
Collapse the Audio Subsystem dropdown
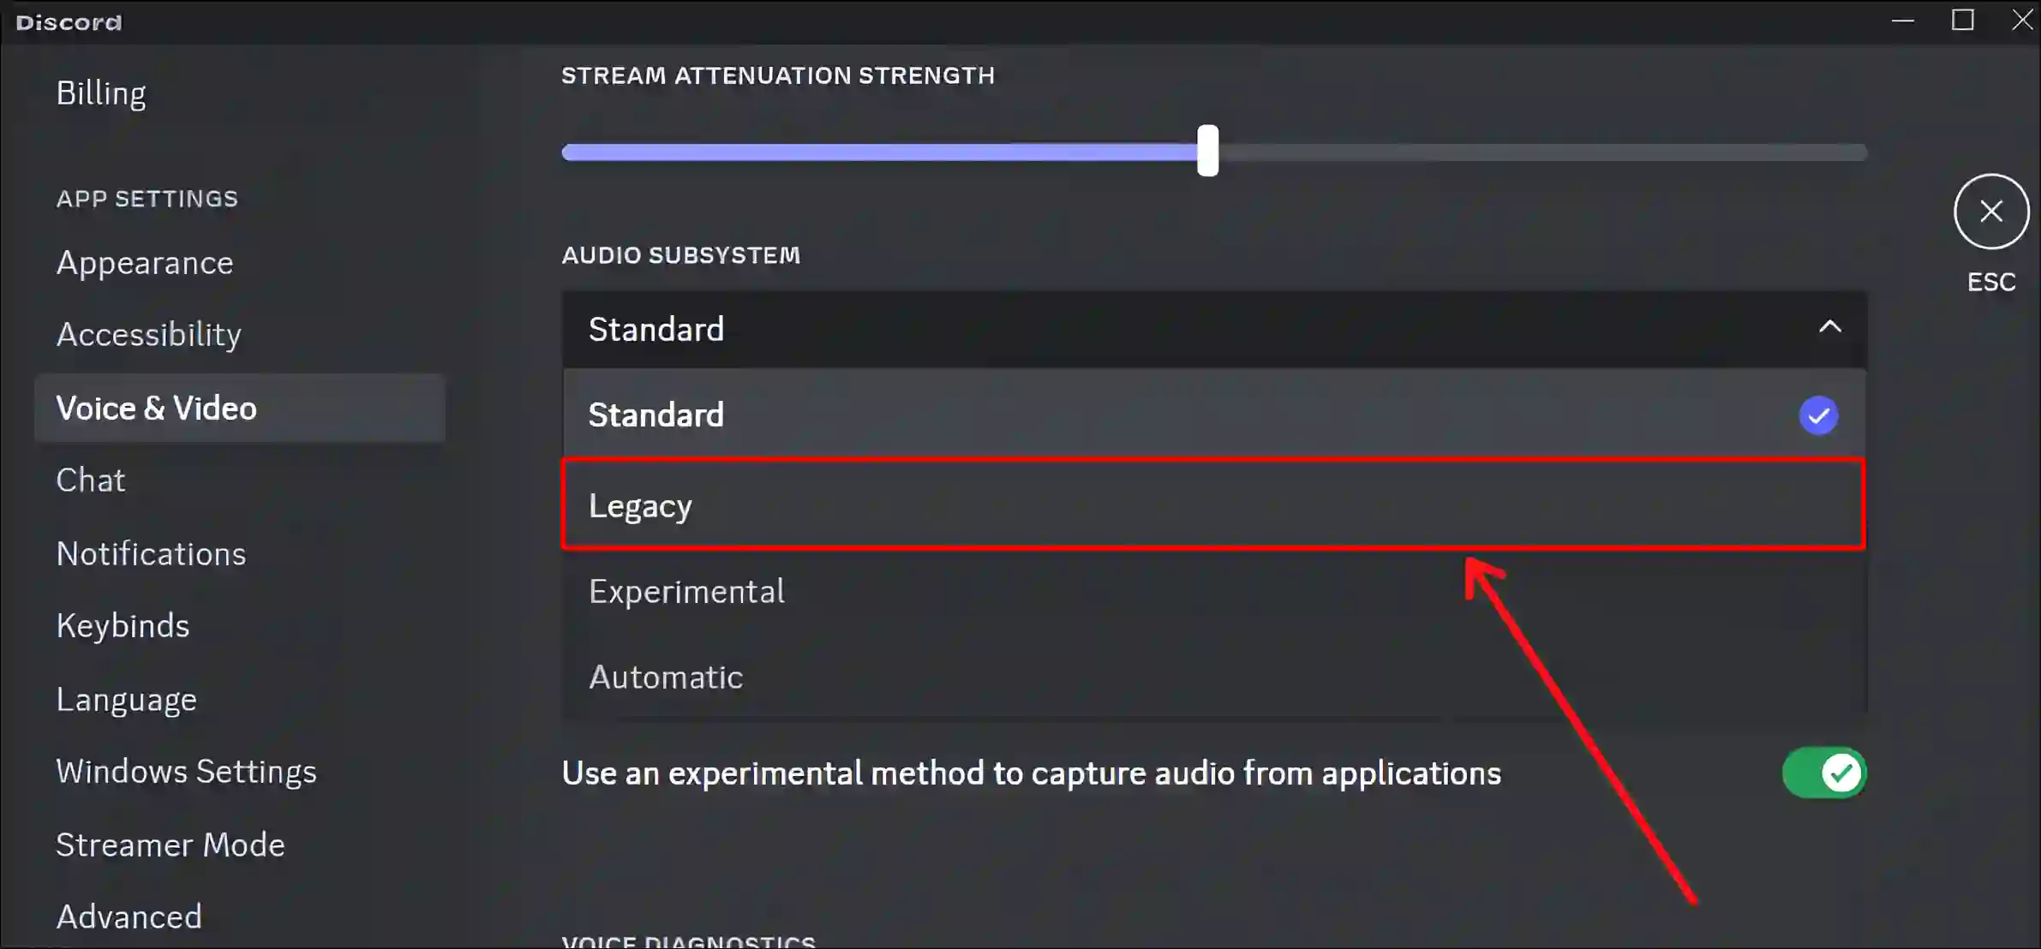1829,326
